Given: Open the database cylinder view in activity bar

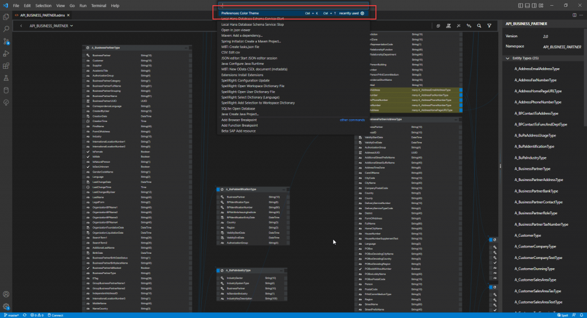Looking at the screenshot, I should point(6,90).
